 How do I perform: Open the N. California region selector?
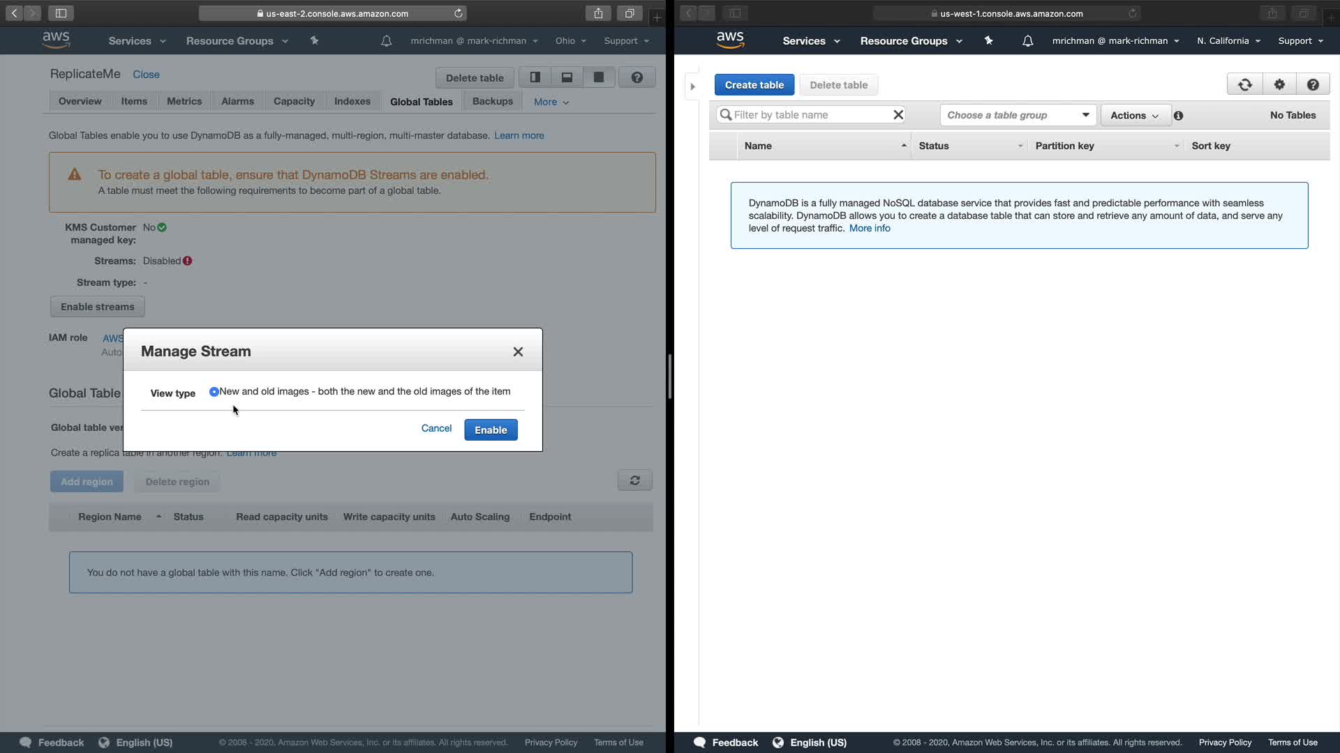tap(1228, 41)
